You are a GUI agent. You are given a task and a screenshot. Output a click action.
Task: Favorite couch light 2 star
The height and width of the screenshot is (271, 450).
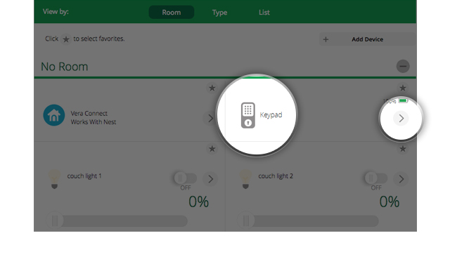(x=403, y=149)
